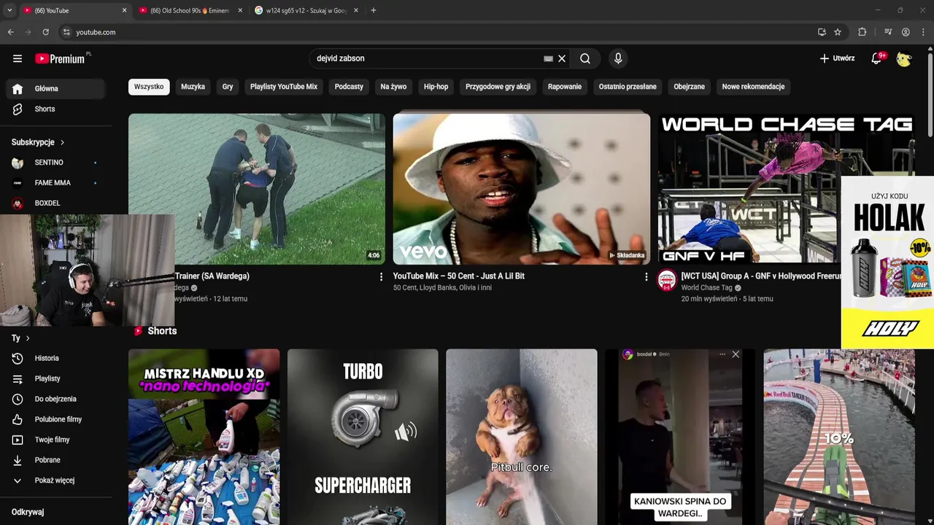Reload the page
Image resolution: width=934 pixels, height=525 pixels.
(45, 32)
